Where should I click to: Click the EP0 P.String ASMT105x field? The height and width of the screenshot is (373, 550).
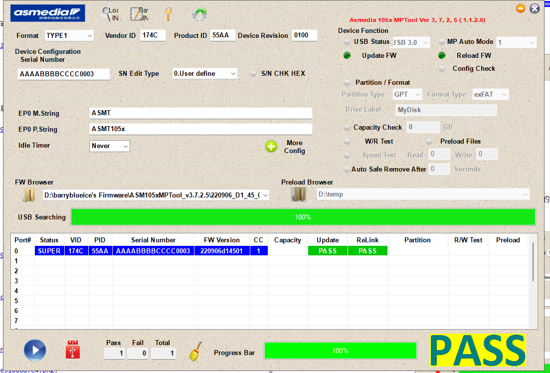click(200, 129)
